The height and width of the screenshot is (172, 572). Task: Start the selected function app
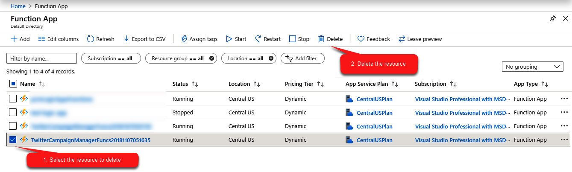coord(236,39)
